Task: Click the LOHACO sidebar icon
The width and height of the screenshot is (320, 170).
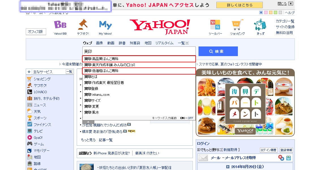Action: click(x=30, y=92)
